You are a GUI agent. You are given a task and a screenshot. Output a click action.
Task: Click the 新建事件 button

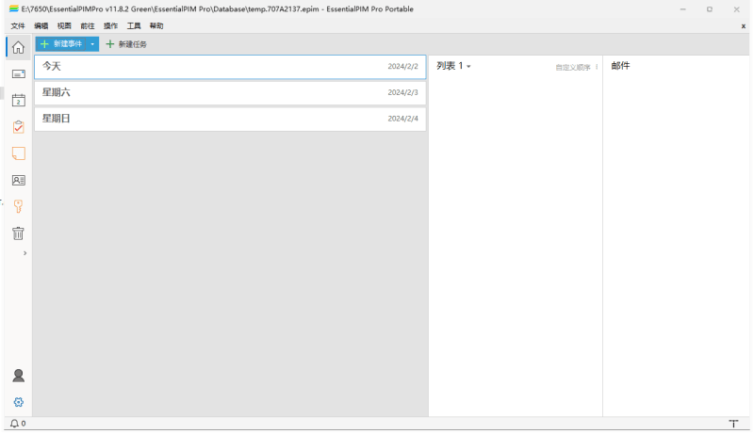coord(62,44)
